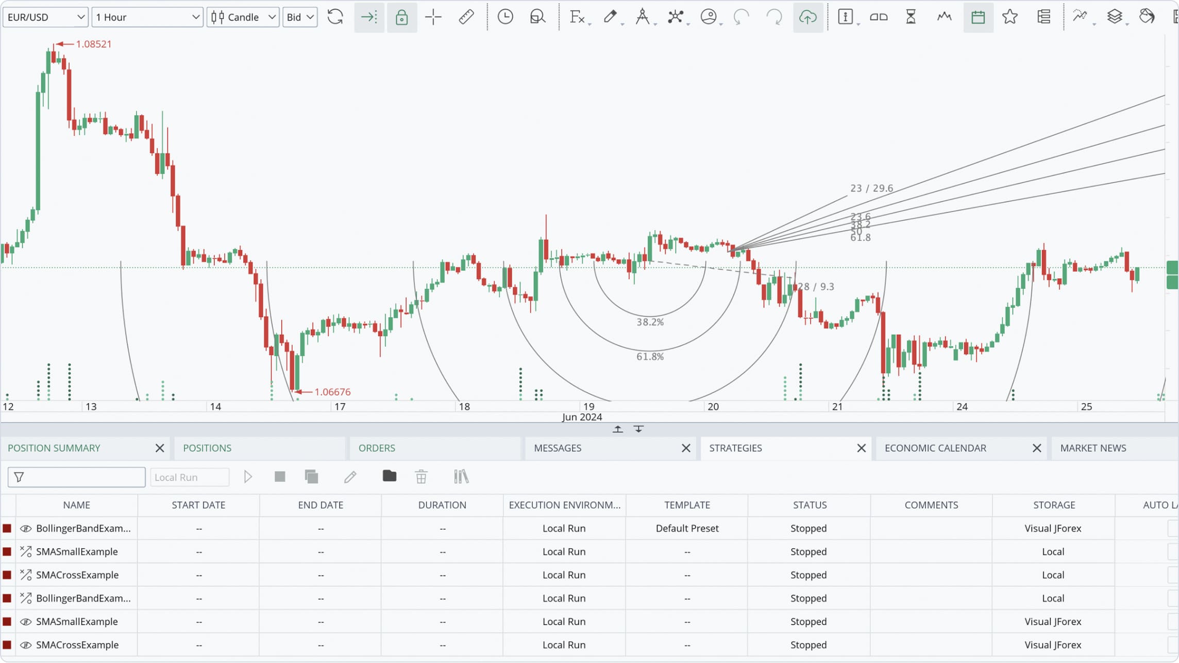Select the compass Fibonacci drawing tool

tap(642, 17)
